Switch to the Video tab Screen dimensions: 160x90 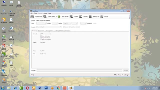[x=52, y=31]
